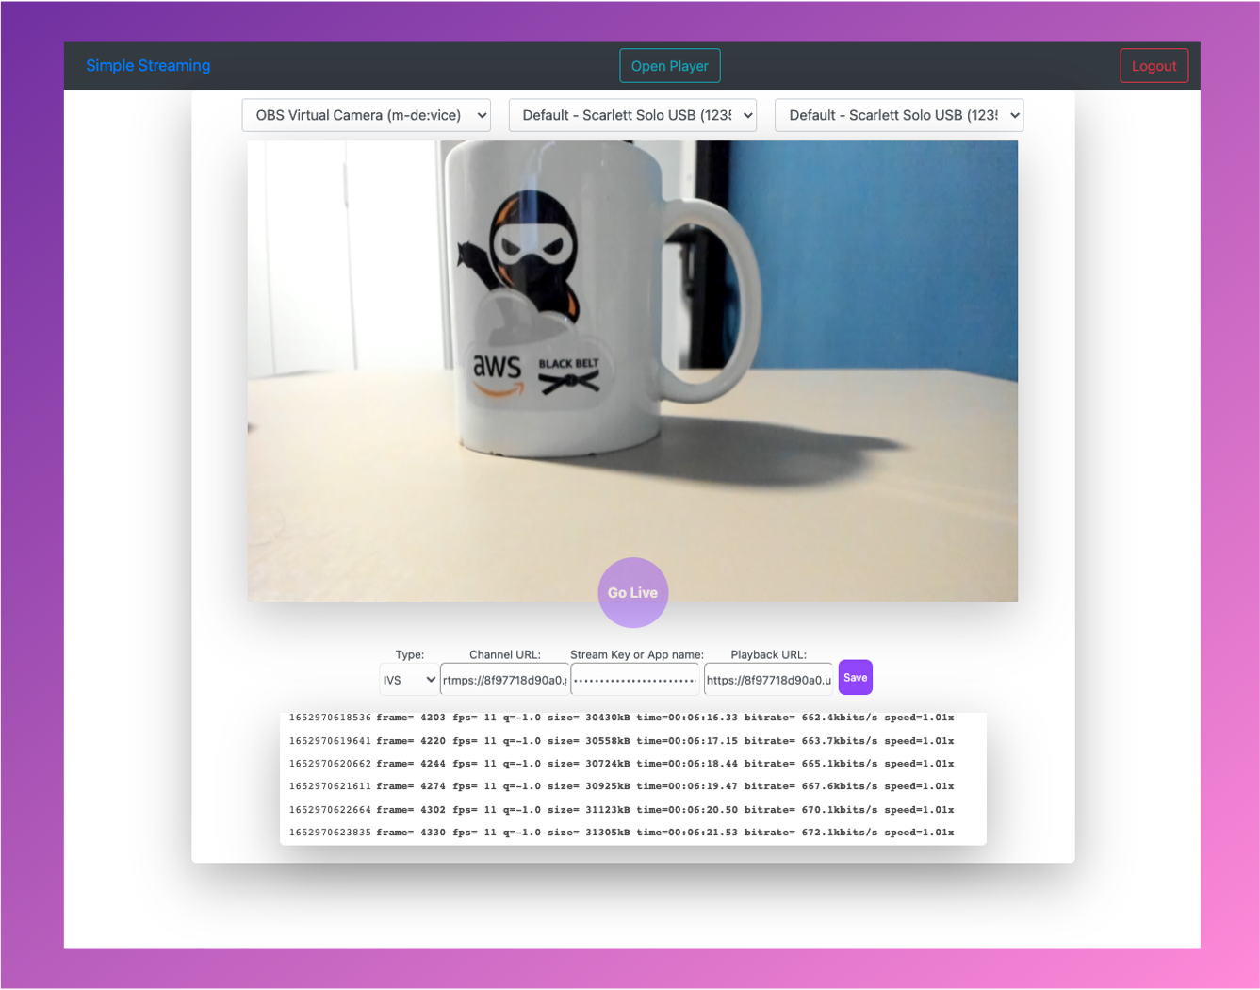Open the IVS Type dropdown
Image resolution: width=1260 pixels, height=990 pixels.
pos(409,680)
